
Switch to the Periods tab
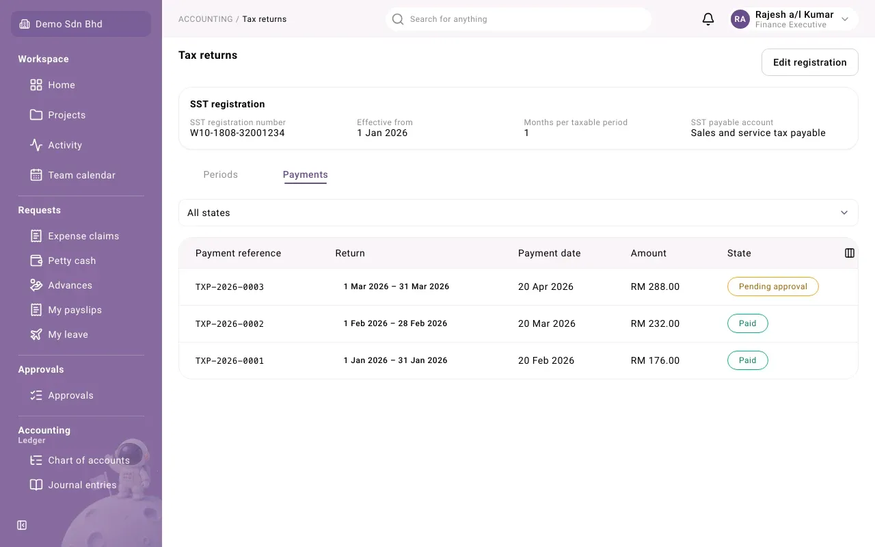(221, 174)
